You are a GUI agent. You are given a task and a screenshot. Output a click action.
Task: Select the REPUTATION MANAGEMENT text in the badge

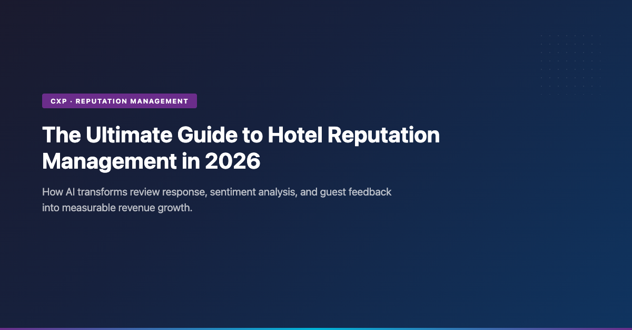(132, 101)
